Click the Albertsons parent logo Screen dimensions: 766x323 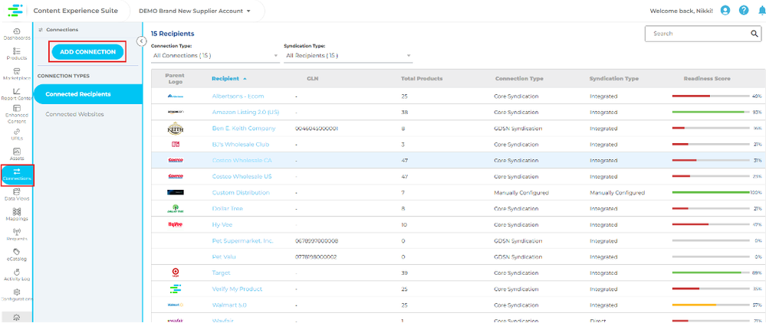click(175, 96)
